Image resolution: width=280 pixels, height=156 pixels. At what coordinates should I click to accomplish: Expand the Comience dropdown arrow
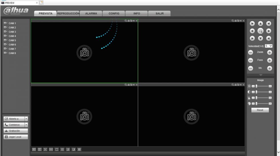(x=26, y=125)
